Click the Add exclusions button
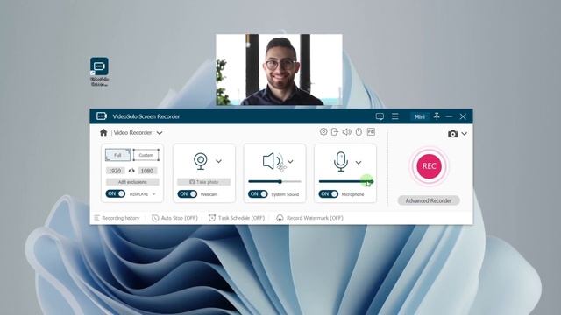The height and width of the screenshot is (315, 561). [x=132, y=182]
